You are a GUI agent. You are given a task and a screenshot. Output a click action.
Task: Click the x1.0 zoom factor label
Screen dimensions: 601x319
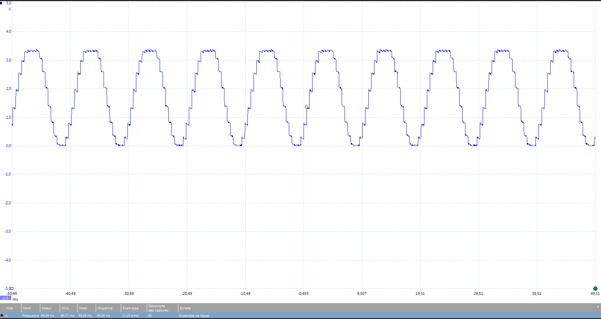coord(5,298)
